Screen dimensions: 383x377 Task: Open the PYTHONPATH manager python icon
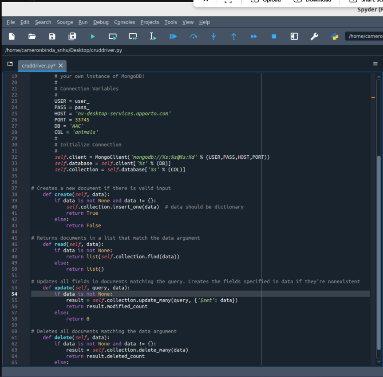335,36
